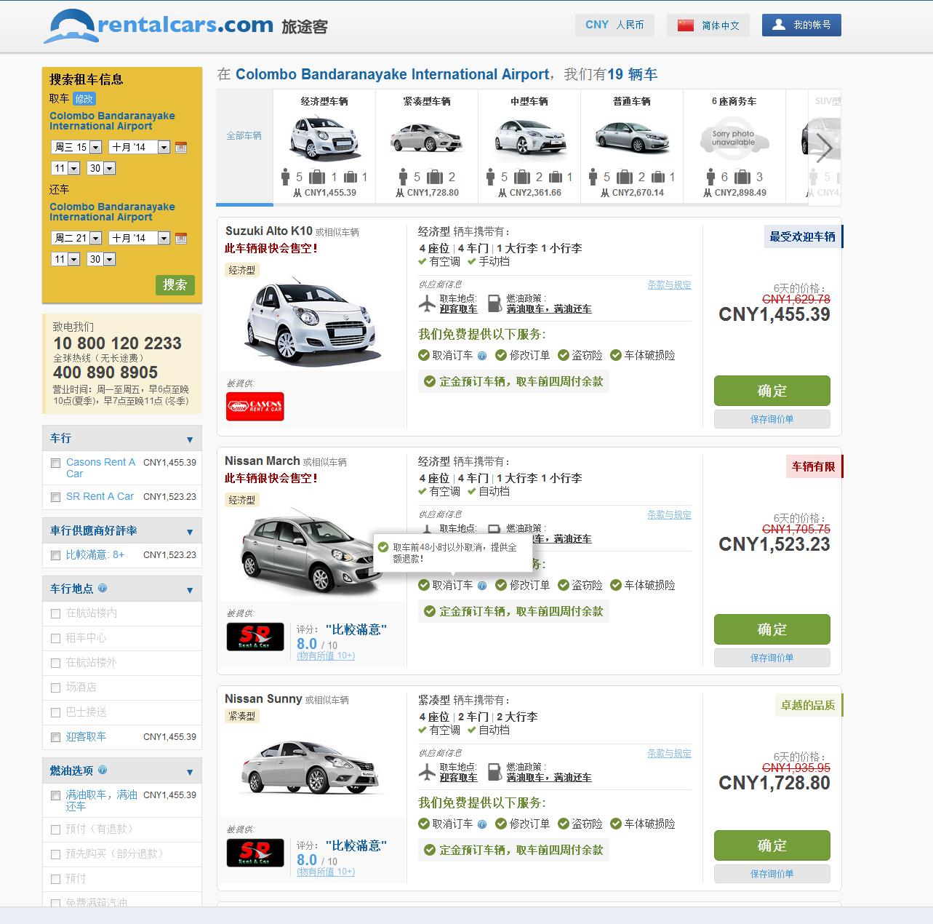Open pick-up month dropdown 十月 '14

tap(139, 147)
